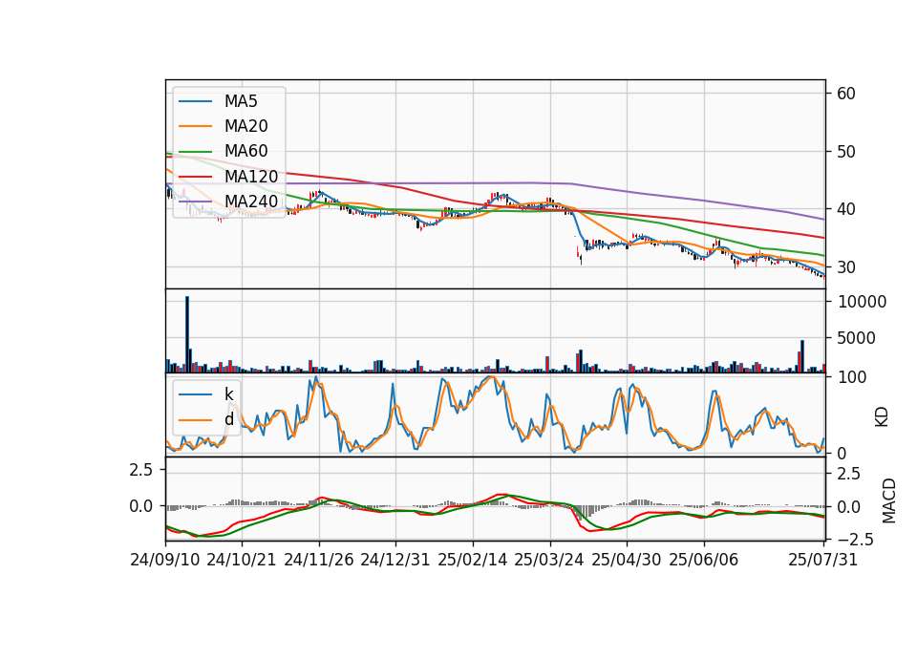Click the date label 25/06/06

tap(704, 560)
